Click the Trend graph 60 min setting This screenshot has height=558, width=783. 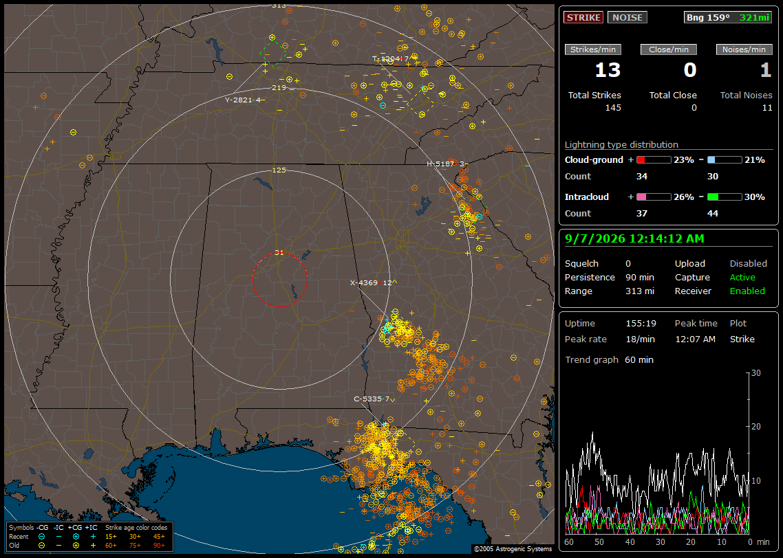coord(639,359)
